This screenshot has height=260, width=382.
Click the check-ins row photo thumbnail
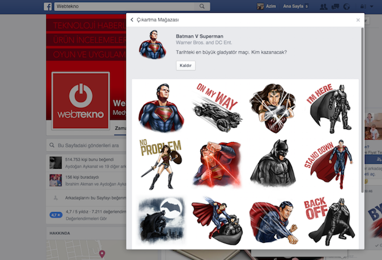coord(56,180)
